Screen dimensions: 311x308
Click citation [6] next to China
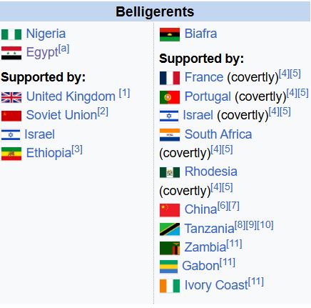point(223,206)
